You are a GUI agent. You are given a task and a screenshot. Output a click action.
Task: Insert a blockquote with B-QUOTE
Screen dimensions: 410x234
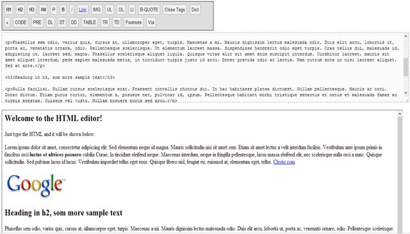click(149, 10)
